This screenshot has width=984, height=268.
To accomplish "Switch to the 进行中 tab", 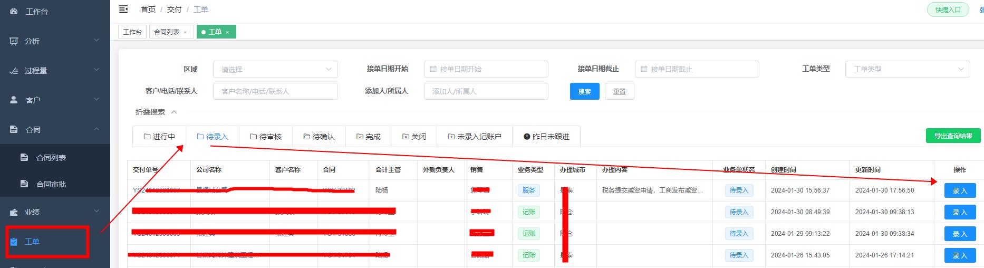I will (x=159, y=137).
